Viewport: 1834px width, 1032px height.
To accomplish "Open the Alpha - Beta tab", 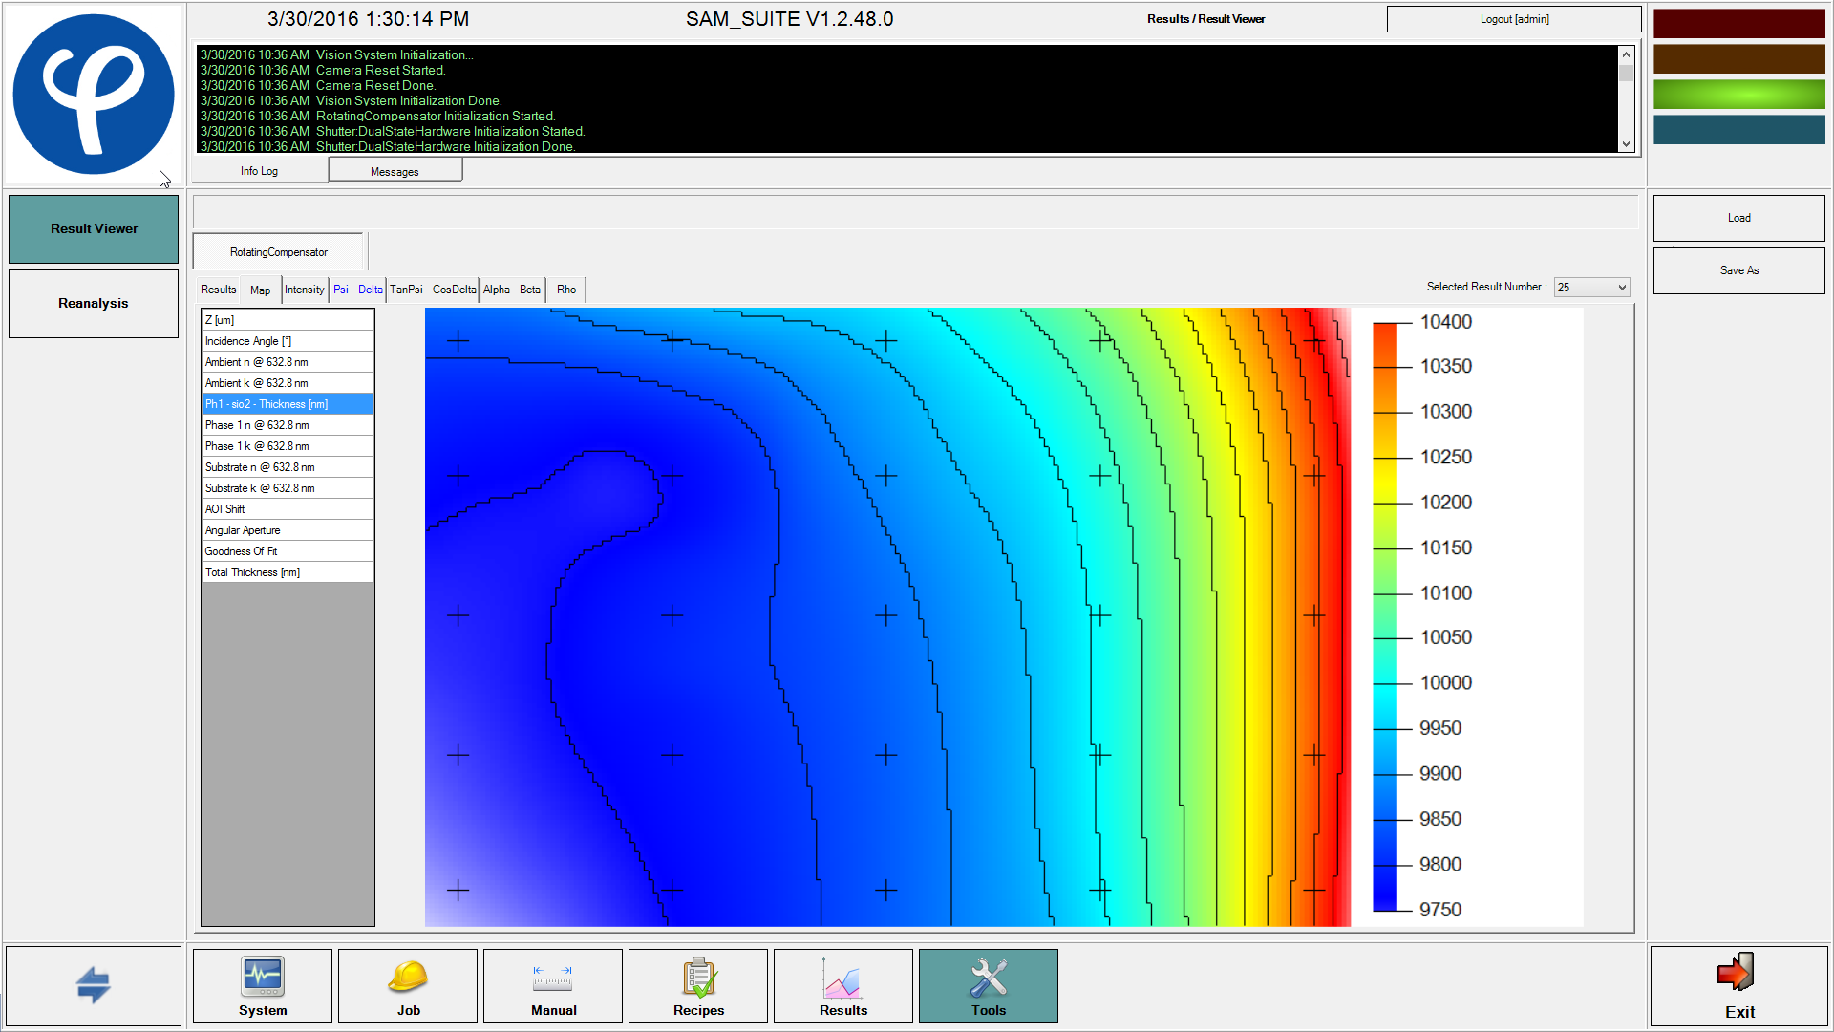I will coord(512,290).
